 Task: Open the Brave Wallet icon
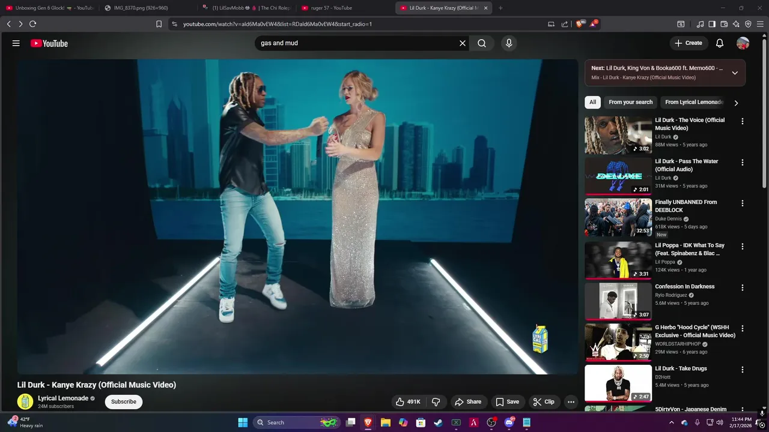point(724,24)
